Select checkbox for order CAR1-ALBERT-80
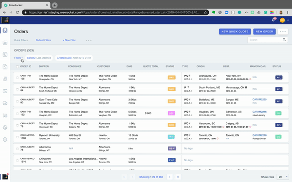The width and height of the screenshot is (292, 182). [18, 101]
